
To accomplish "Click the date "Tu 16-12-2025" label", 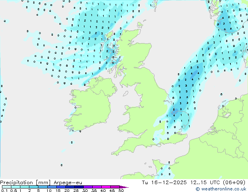I will click(164, 183).
